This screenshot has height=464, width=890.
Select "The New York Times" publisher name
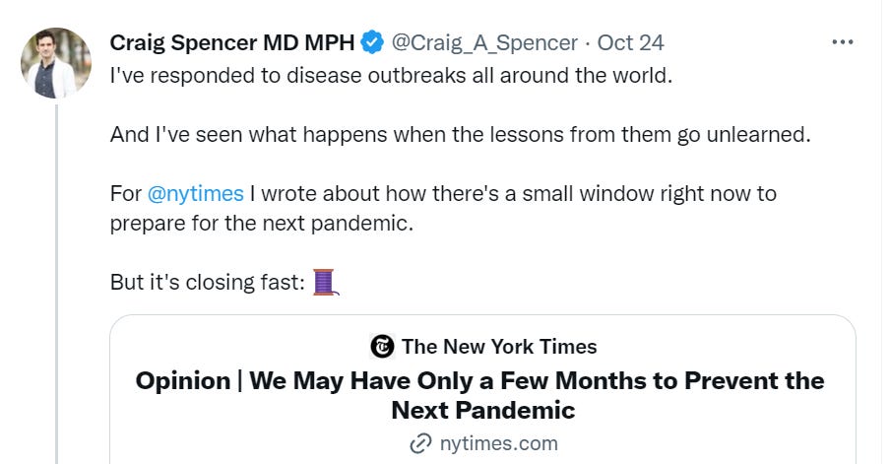pyautogui.click(x=499, y=346)
